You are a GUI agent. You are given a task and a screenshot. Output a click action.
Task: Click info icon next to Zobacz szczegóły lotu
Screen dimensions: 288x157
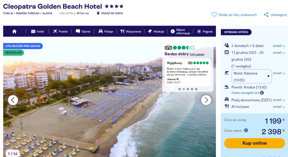262,93
